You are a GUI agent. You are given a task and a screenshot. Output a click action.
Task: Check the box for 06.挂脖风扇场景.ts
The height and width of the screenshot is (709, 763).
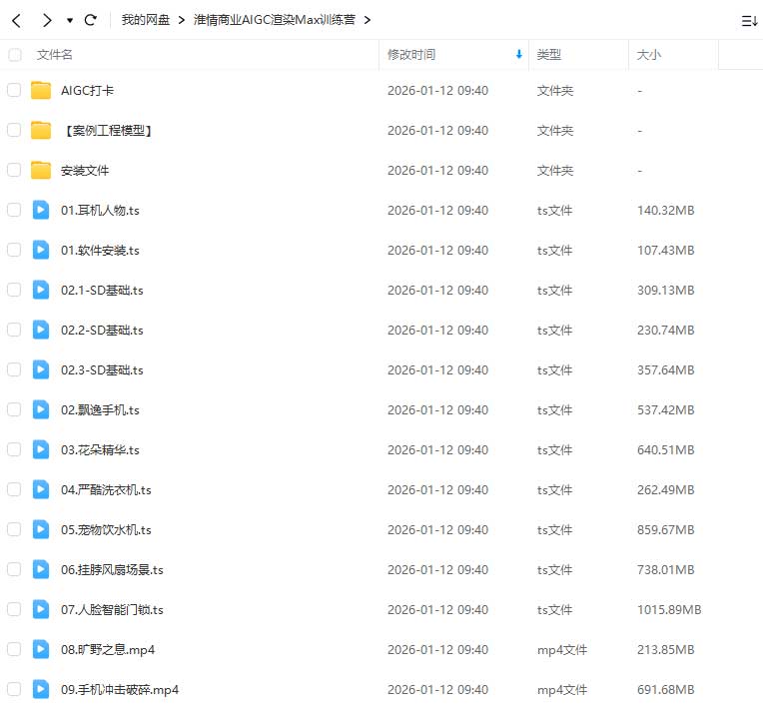click(14, 569)
